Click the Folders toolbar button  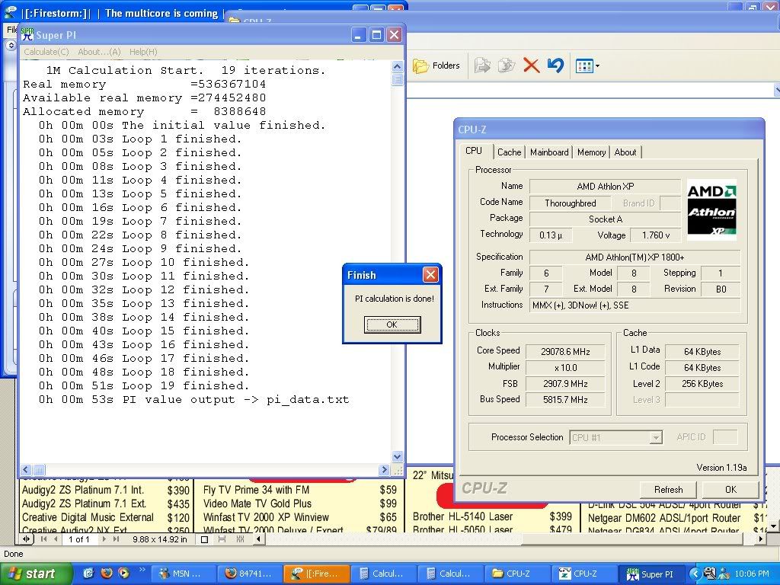436,66
